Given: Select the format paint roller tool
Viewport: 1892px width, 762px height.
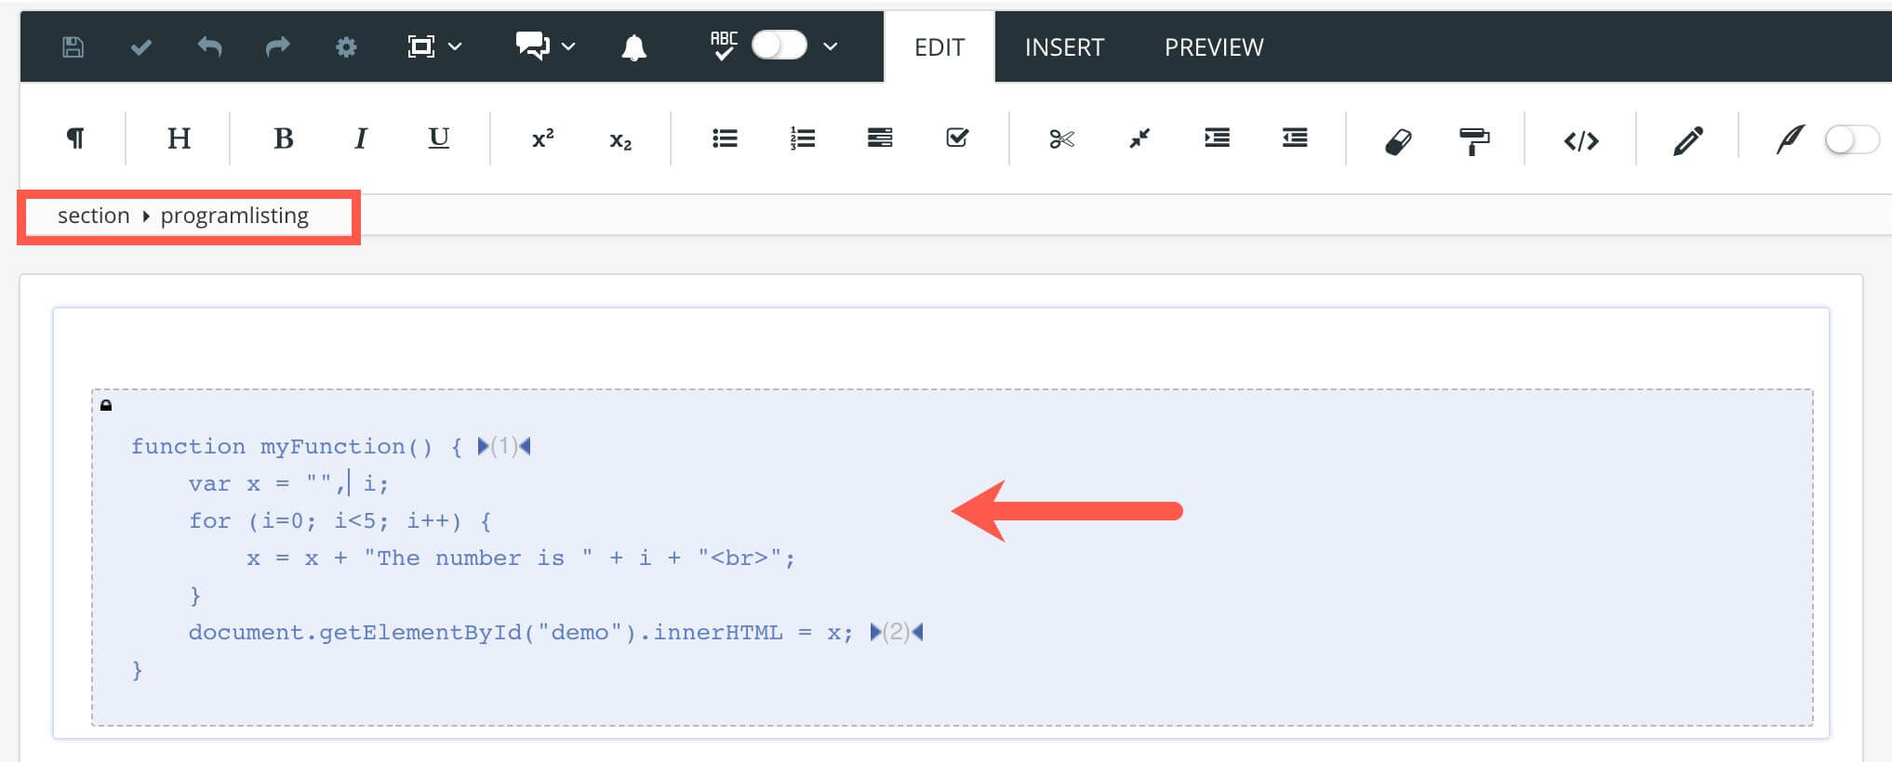Looking at the screenshot, I should point(1473,140).
